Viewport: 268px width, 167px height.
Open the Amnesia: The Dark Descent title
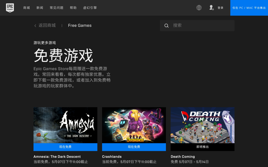[57, 157]
